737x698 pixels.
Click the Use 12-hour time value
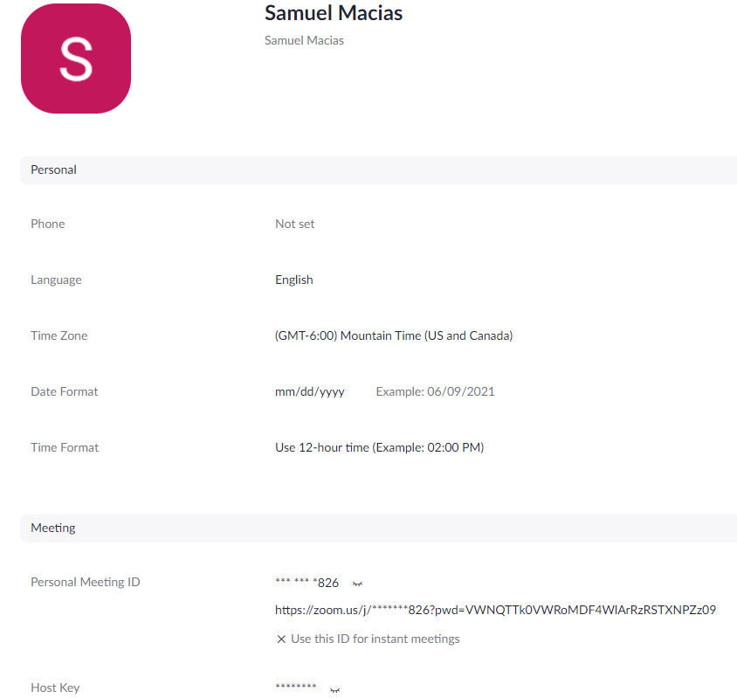379,447
